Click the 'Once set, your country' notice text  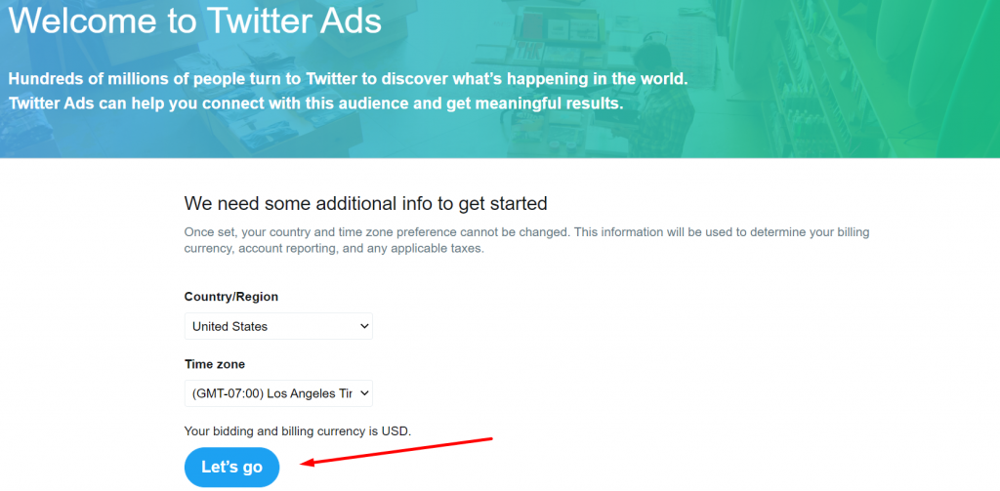(x=526, y=231)
